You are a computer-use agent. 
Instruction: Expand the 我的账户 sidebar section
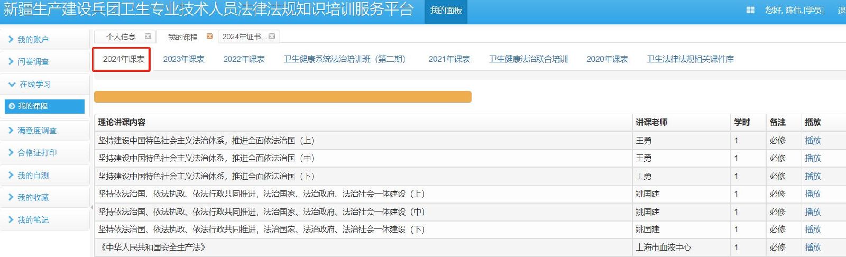pos(33,40)
